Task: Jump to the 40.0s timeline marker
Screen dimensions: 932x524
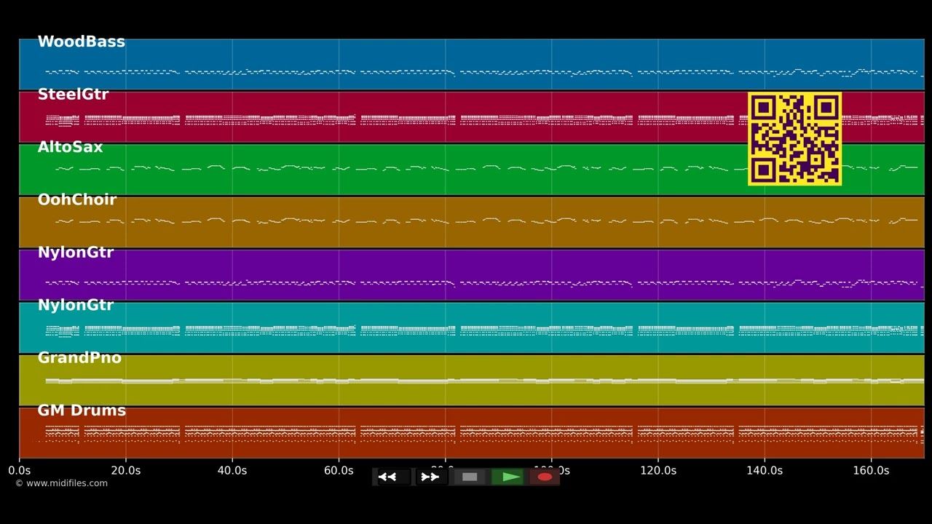Action: point(232,471)
